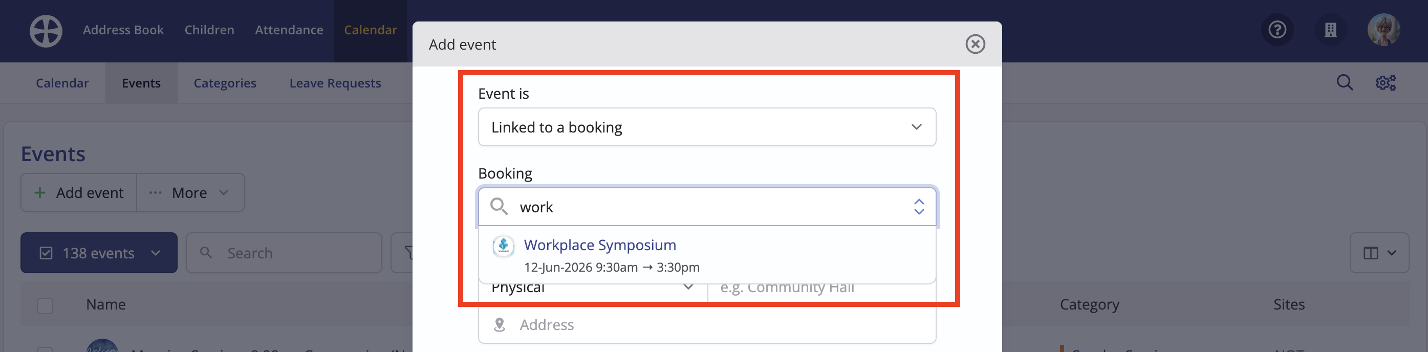
Task: Click the Sites column header
Action: [1289, 305]
